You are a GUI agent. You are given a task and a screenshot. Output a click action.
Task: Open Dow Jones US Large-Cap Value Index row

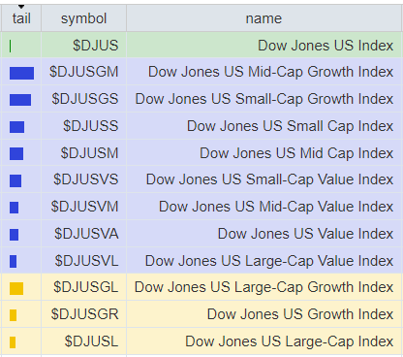201,261
